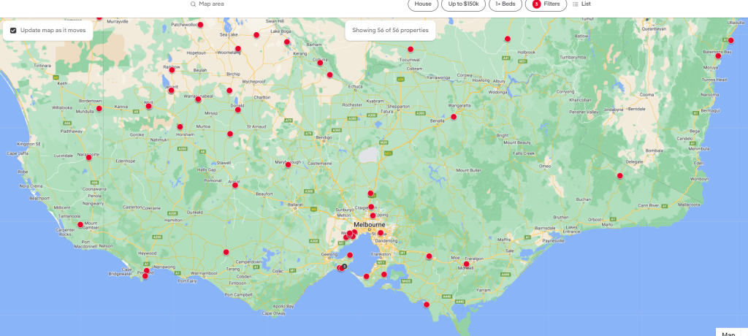
Task: Click the Map button at bottom right
Action: pyautogui.click(x=728, y=332)
